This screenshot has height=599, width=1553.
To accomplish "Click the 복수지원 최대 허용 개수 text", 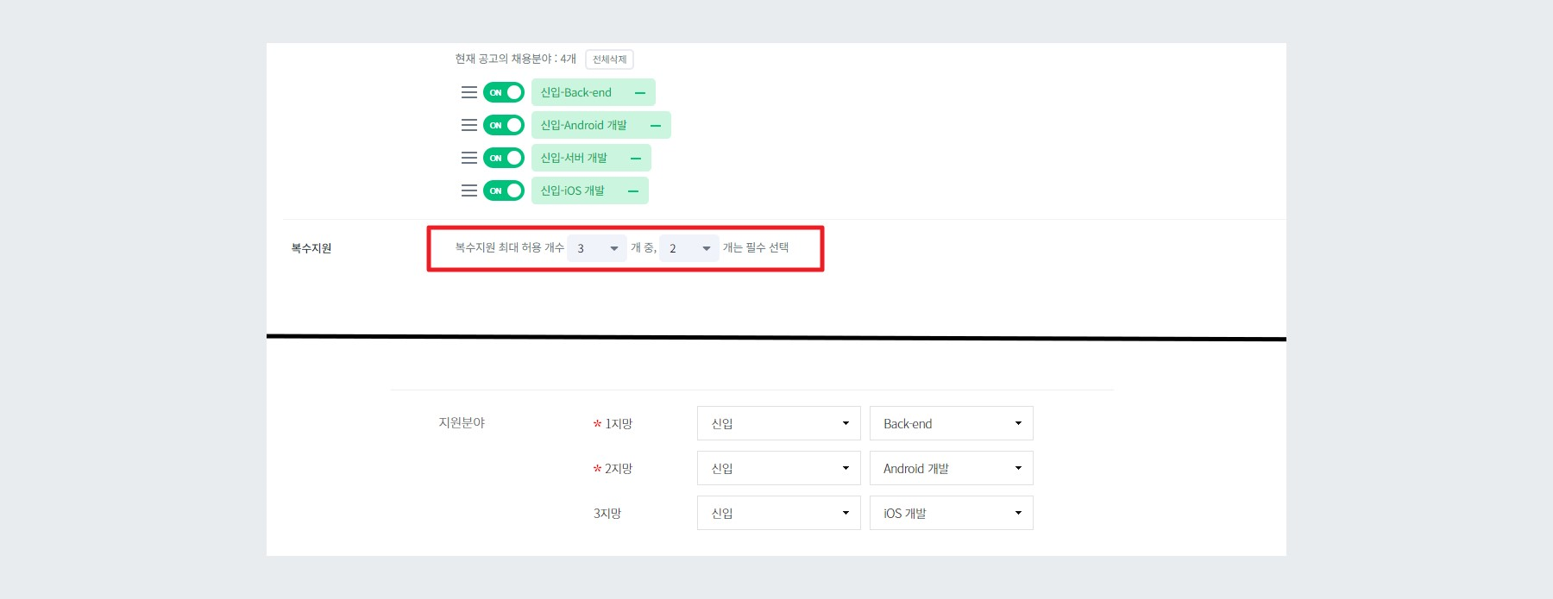I will [509, 247].
